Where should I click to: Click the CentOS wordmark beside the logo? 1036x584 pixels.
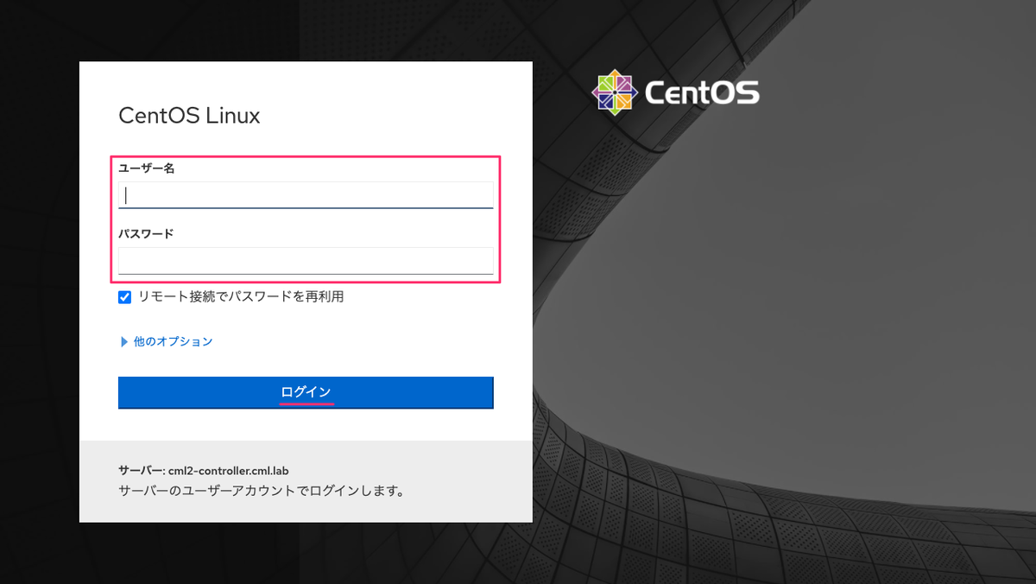pos(702,92)
